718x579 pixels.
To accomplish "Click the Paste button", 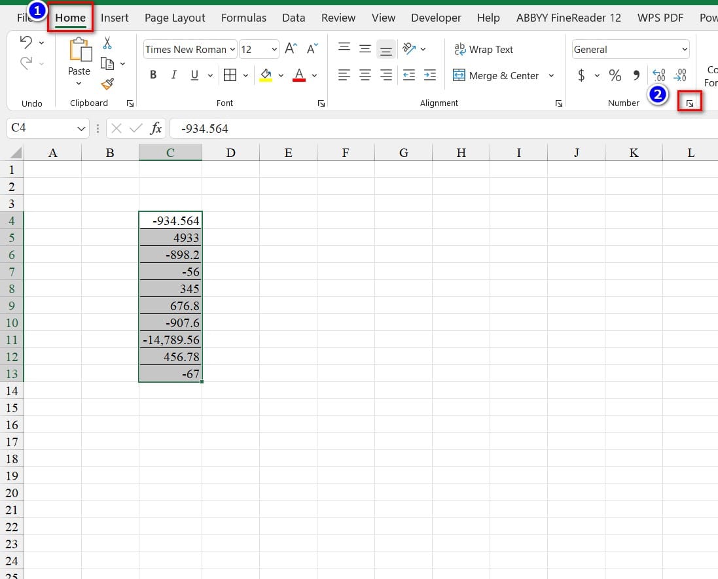I will [x=79, y=54].
